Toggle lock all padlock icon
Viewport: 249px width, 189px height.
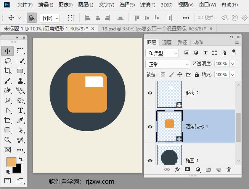click(197, 75)
